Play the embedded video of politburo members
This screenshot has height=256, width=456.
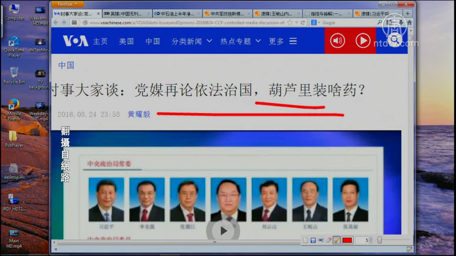tap(223, 231)
